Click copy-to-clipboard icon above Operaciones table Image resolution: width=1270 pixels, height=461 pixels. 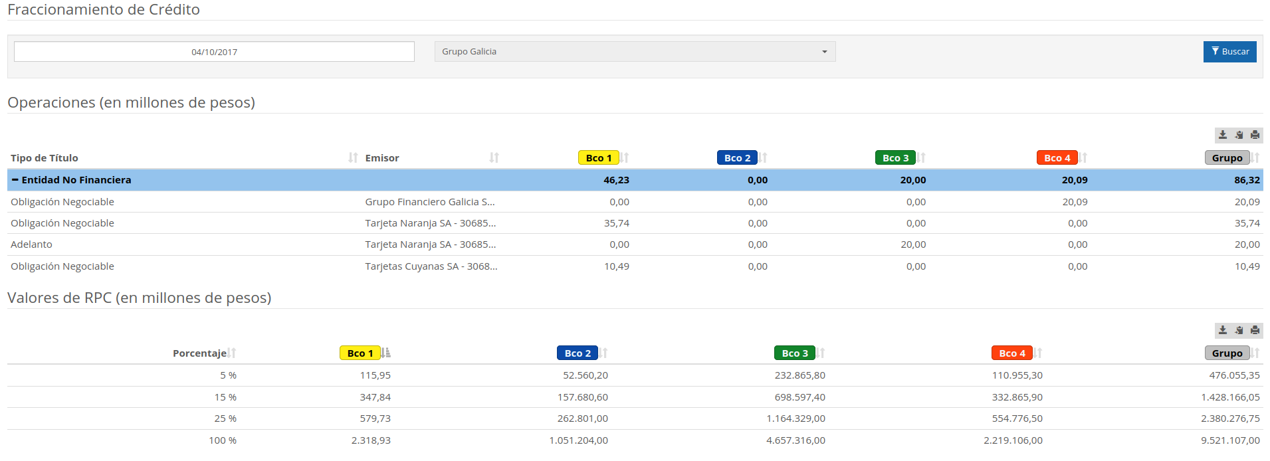coord(1239,135)
